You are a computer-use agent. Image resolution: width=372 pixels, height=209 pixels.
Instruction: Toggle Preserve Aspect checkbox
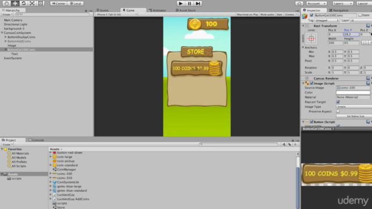pos(338,111)
